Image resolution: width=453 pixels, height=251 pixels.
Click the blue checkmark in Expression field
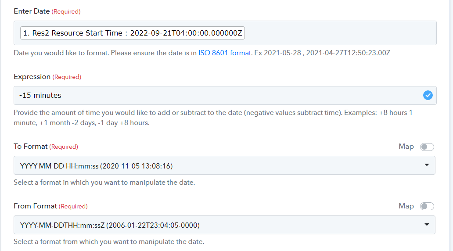click(x=428, y=95)
